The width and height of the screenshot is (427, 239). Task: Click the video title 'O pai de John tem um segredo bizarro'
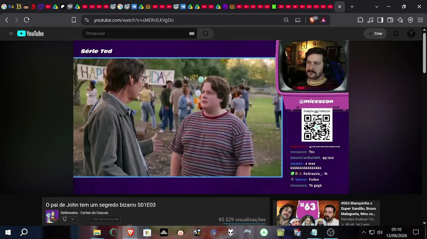pos(101,205)
